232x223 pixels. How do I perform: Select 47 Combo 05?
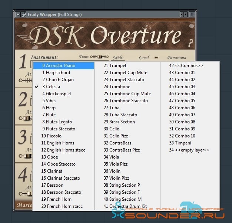pyautogui.click(x=190, y=101)
